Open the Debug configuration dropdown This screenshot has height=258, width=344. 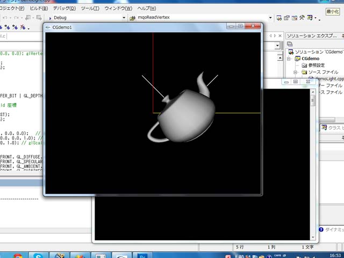124,18
